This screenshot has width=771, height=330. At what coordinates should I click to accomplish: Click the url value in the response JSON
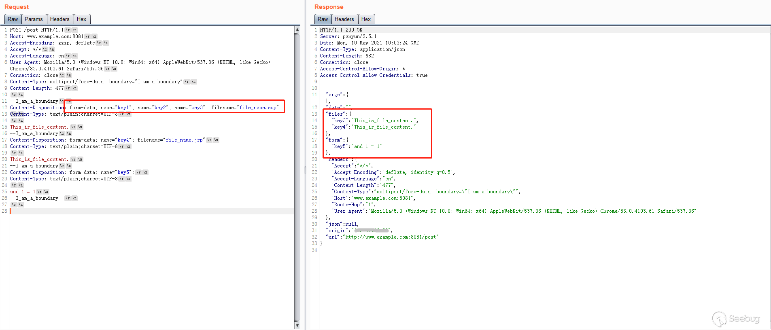[391, 237]
